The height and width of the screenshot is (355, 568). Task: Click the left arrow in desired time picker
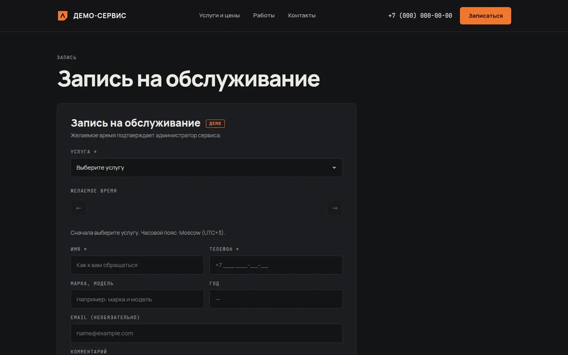click(78, 208)
